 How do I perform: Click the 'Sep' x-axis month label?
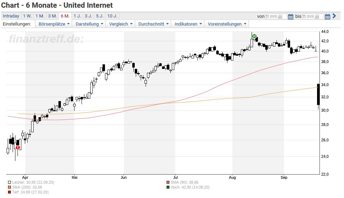[x=284, y=177]
